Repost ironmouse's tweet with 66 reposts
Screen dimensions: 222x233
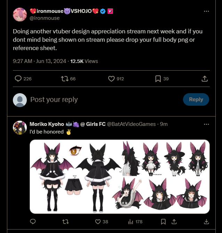(65, 79)
